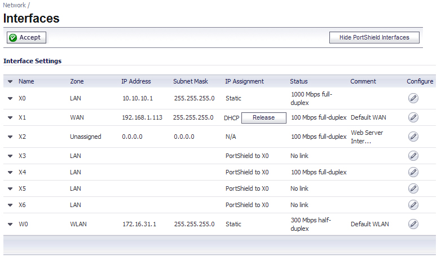Toggle header arrow beside Name column
Screen dimensions: 441x259
coord(10,82)
